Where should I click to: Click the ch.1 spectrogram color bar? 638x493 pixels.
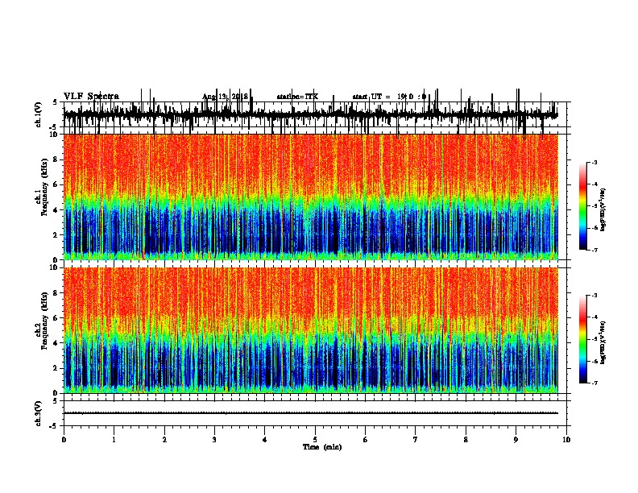click(x=583, y=206)
